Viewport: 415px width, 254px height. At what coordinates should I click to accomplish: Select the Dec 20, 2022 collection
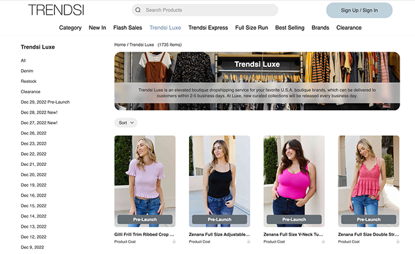click(x=34, y=175)
